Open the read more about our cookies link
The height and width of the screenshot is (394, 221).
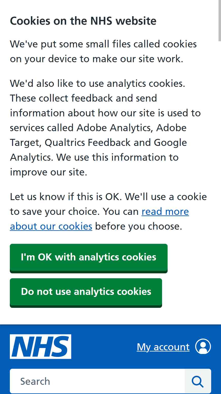tap(100, 219)
